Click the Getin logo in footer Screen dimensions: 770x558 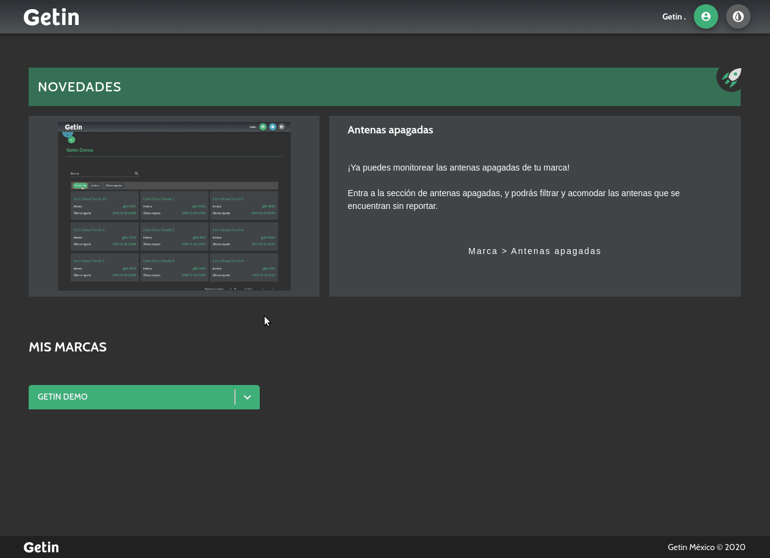click(x=41, y=547)
